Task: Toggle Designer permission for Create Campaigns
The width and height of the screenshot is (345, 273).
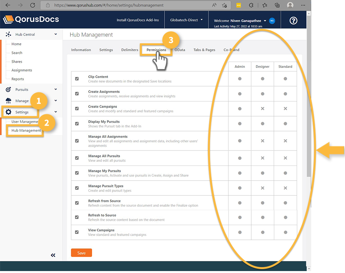Action: click(263, 108)
